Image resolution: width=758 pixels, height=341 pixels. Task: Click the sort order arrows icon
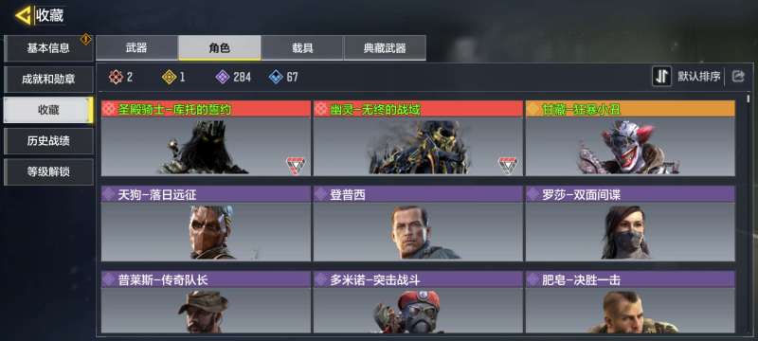[x=661, y=77]
